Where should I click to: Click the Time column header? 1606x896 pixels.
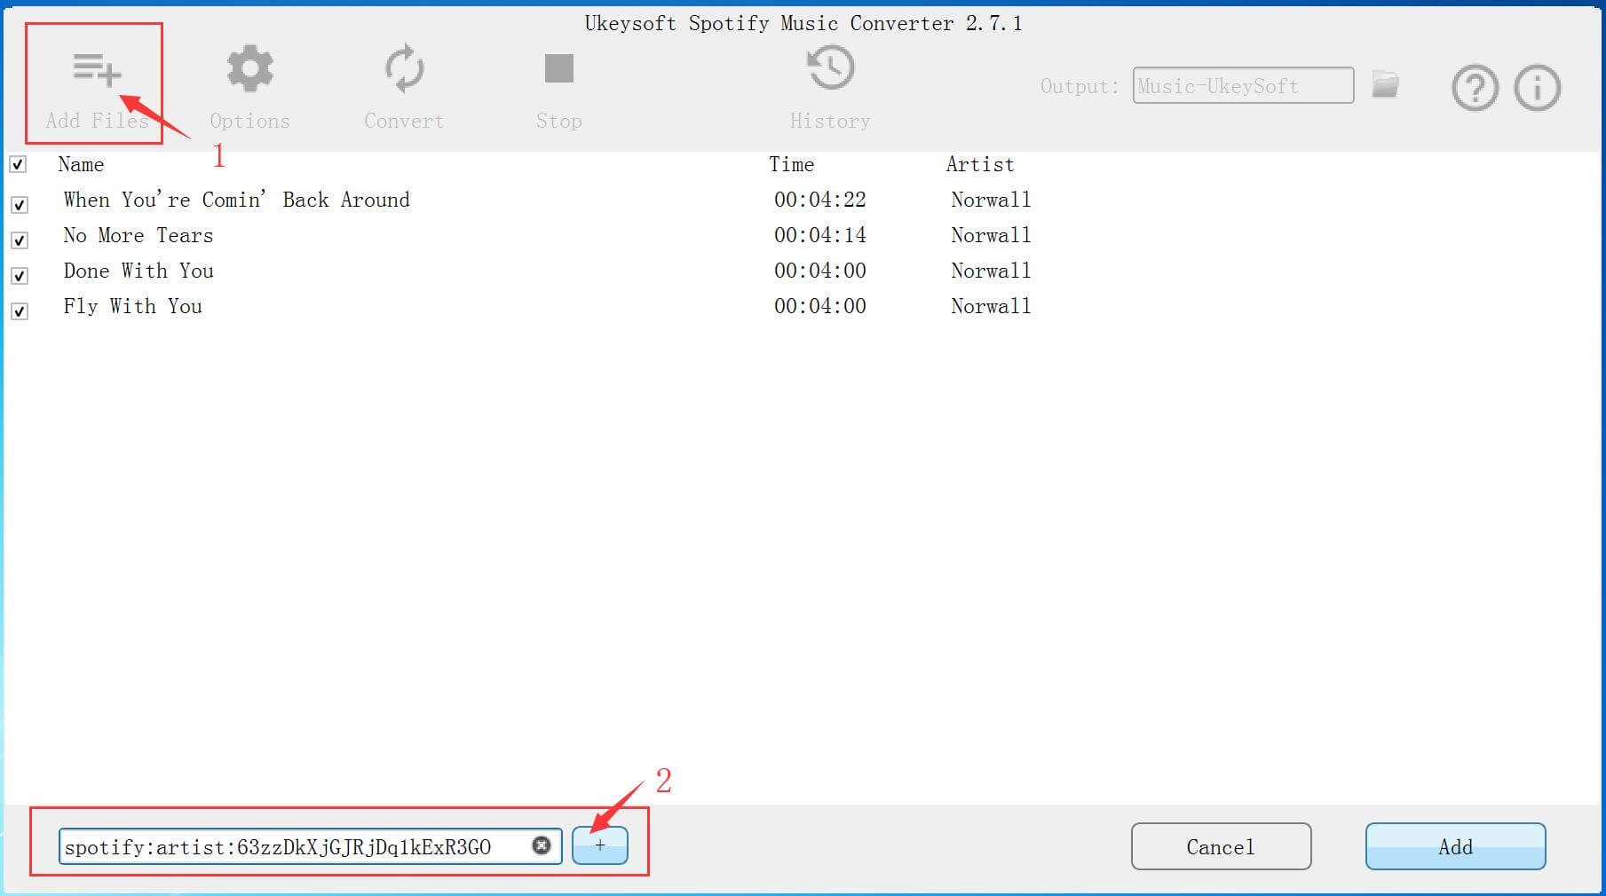point(791,164)
